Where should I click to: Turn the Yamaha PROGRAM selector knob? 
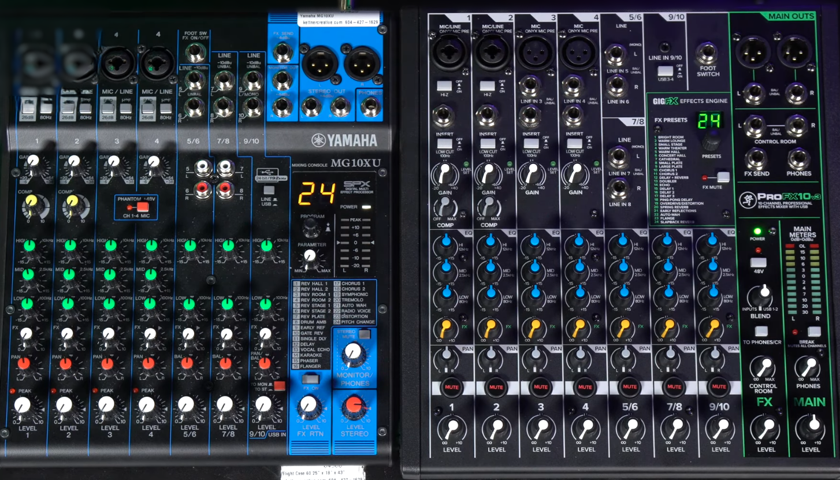coord(311,228)
